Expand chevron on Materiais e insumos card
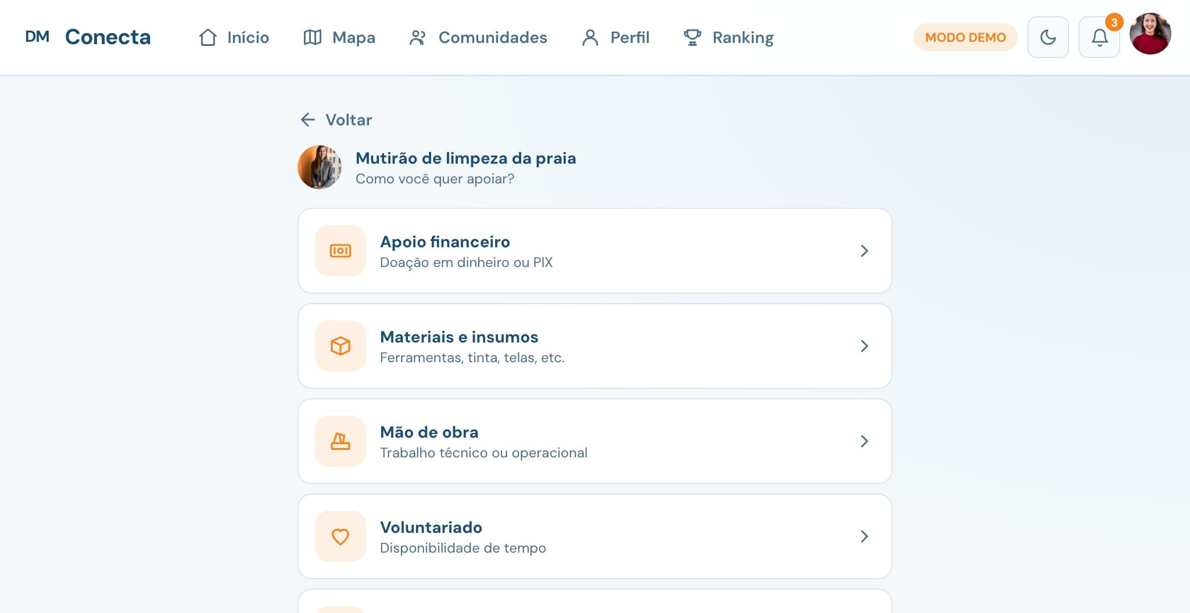The height and width of the screenshot is (613, 1190). pos(864,346)
